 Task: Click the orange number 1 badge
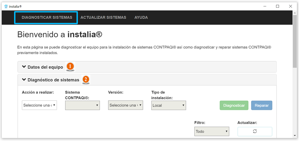pos(70,67)
